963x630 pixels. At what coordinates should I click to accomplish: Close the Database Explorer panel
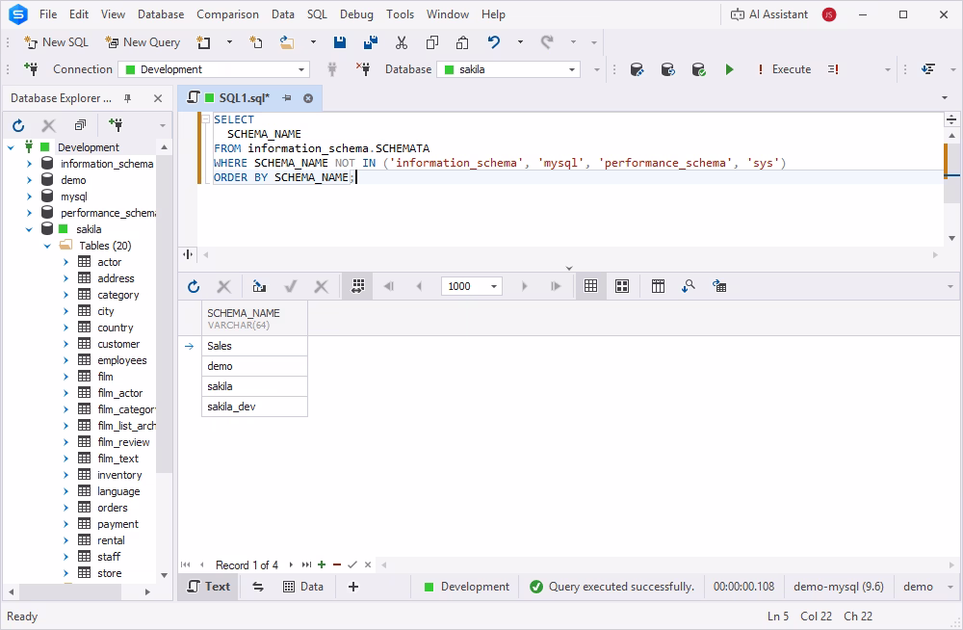coord(158,98)
